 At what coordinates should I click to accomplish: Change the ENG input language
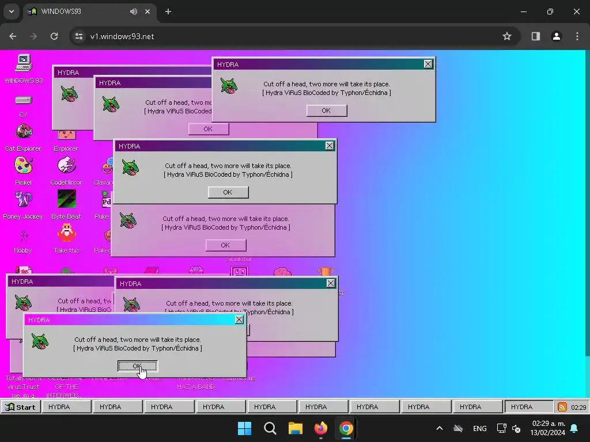pyautogui.click(x=480, y=428)
